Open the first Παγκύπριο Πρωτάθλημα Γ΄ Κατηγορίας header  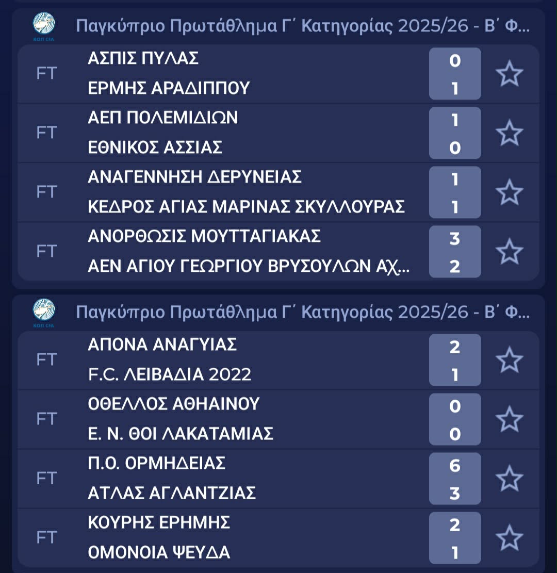(302, 26)
